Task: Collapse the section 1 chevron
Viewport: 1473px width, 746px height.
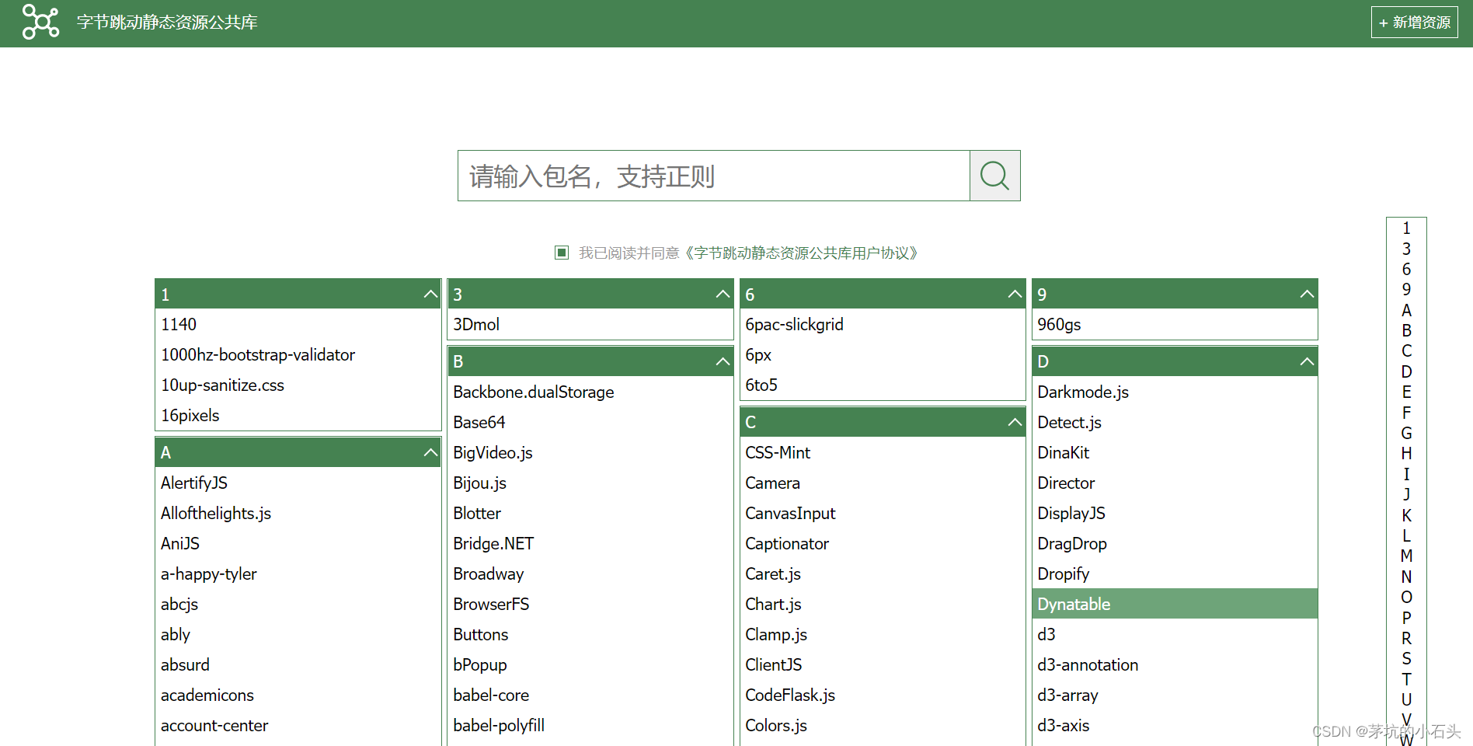Action: [430, 294]
